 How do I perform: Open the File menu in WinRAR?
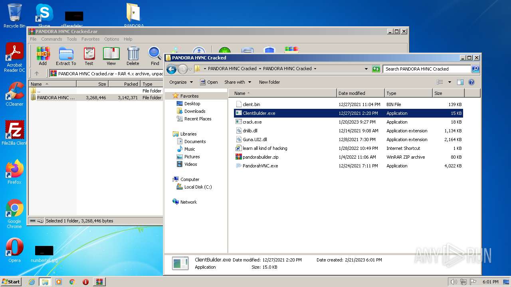33,39
